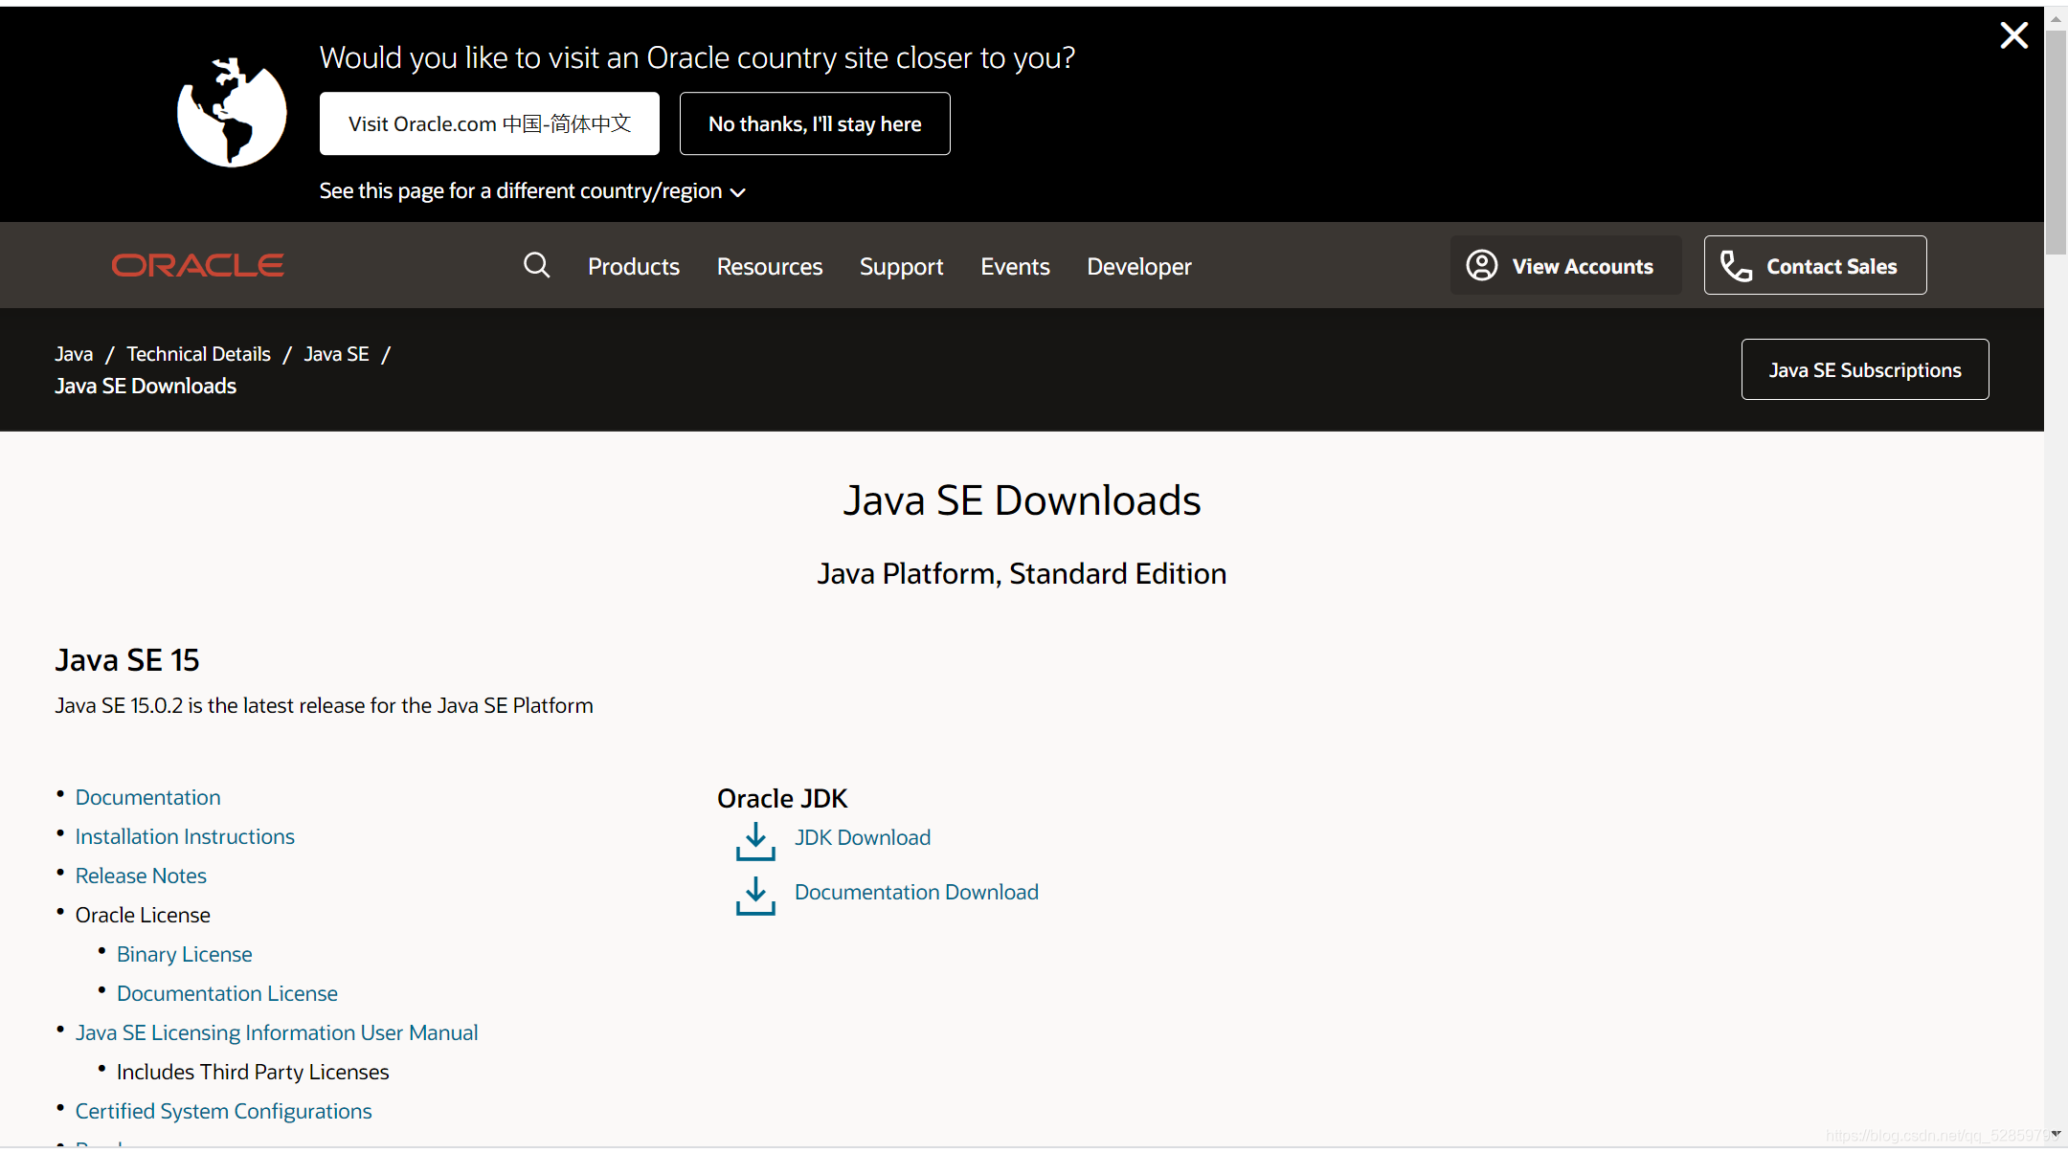Open the Developer menu
The width and height of the screenshot is (2068, 1153).
[1138, 266]
